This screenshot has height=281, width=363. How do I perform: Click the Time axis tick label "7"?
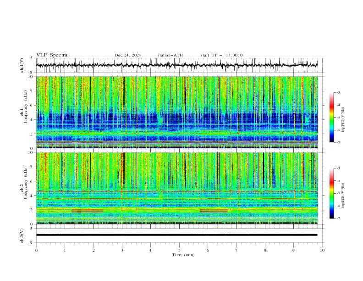pyautogui.click(x=236, y=250)
